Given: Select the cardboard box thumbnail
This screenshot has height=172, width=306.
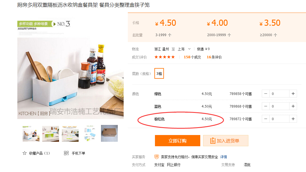Looking at the screenshot, I should pos(109,133).
